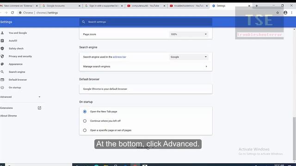Open Autofill settings section

tap(13, 41)
